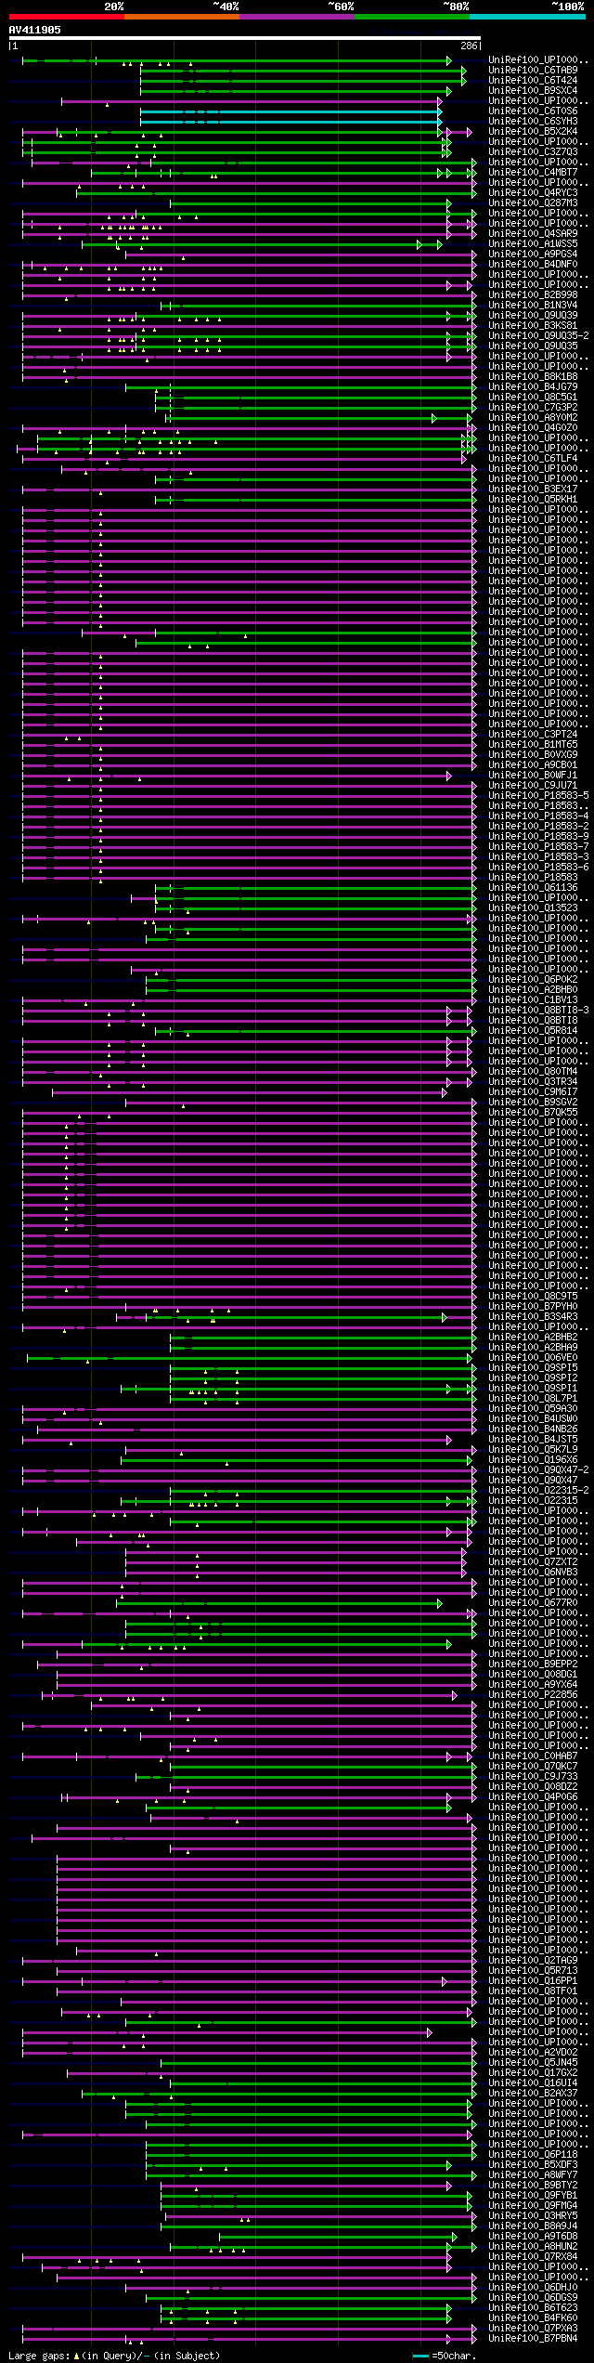Select label UniRef100_C4MBT7
Screen dimensions: 594x2363
533,172
